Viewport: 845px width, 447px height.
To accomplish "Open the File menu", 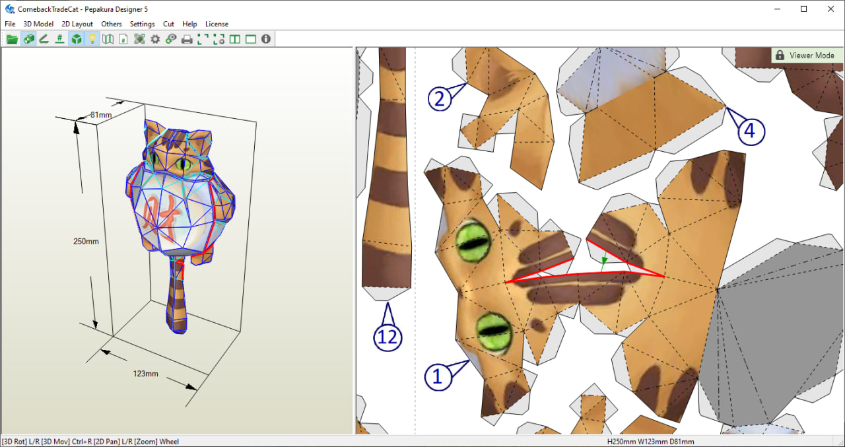I will (x=10, y=24).
